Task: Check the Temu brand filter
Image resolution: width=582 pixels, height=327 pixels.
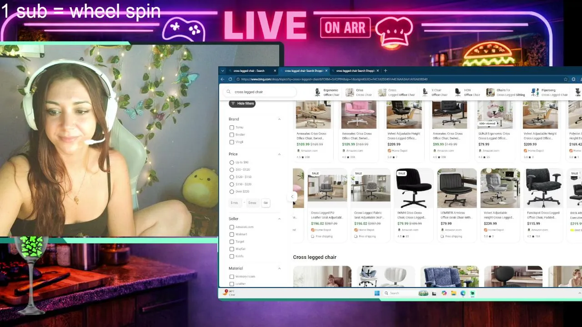Action: (232, 128)
